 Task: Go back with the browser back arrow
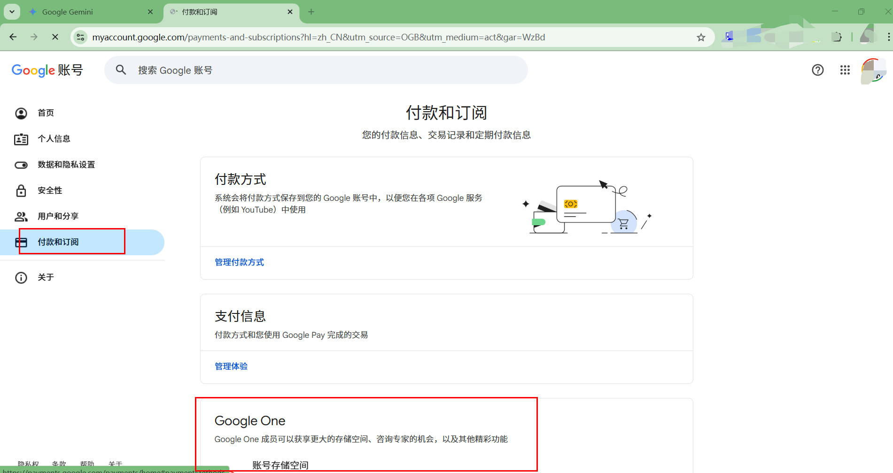[13, 37]
